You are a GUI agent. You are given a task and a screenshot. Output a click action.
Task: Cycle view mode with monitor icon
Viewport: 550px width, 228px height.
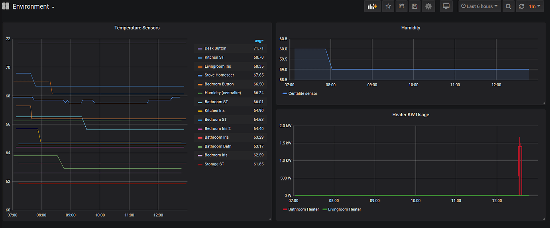[x=446, y=6]
